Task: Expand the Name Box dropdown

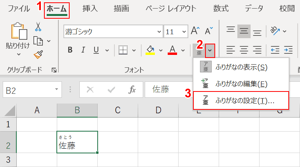Action: coord(57,89)
